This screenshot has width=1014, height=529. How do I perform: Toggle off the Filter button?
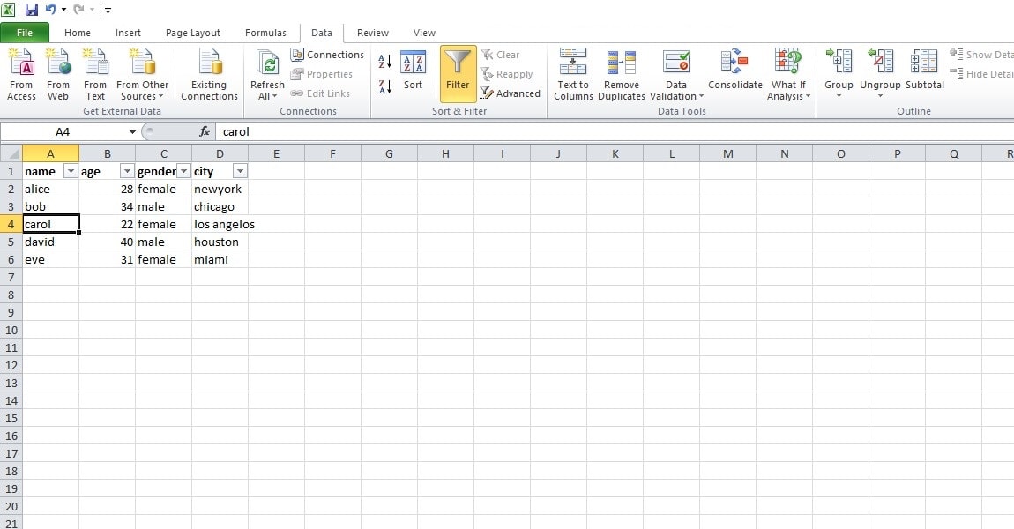(457, 74)
